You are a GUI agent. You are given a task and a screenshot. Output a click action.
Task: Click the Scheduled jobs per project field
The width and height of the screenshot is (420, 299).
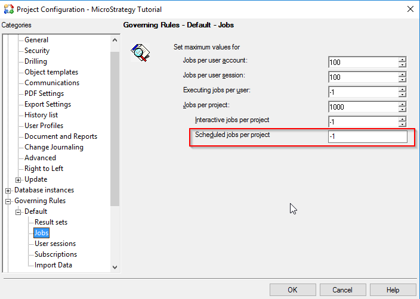[367, 136]
